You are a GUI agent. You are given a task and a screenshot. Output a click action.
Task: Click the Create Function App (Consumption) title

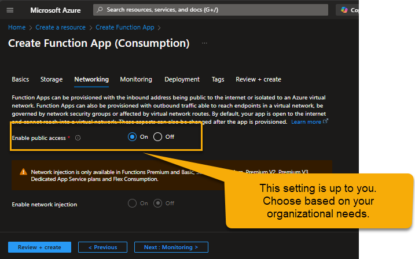click(x=99, y=43)
